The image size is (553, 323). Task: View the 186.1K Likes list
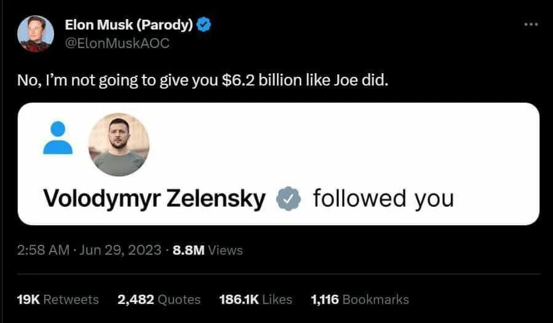tap(255, 300)
